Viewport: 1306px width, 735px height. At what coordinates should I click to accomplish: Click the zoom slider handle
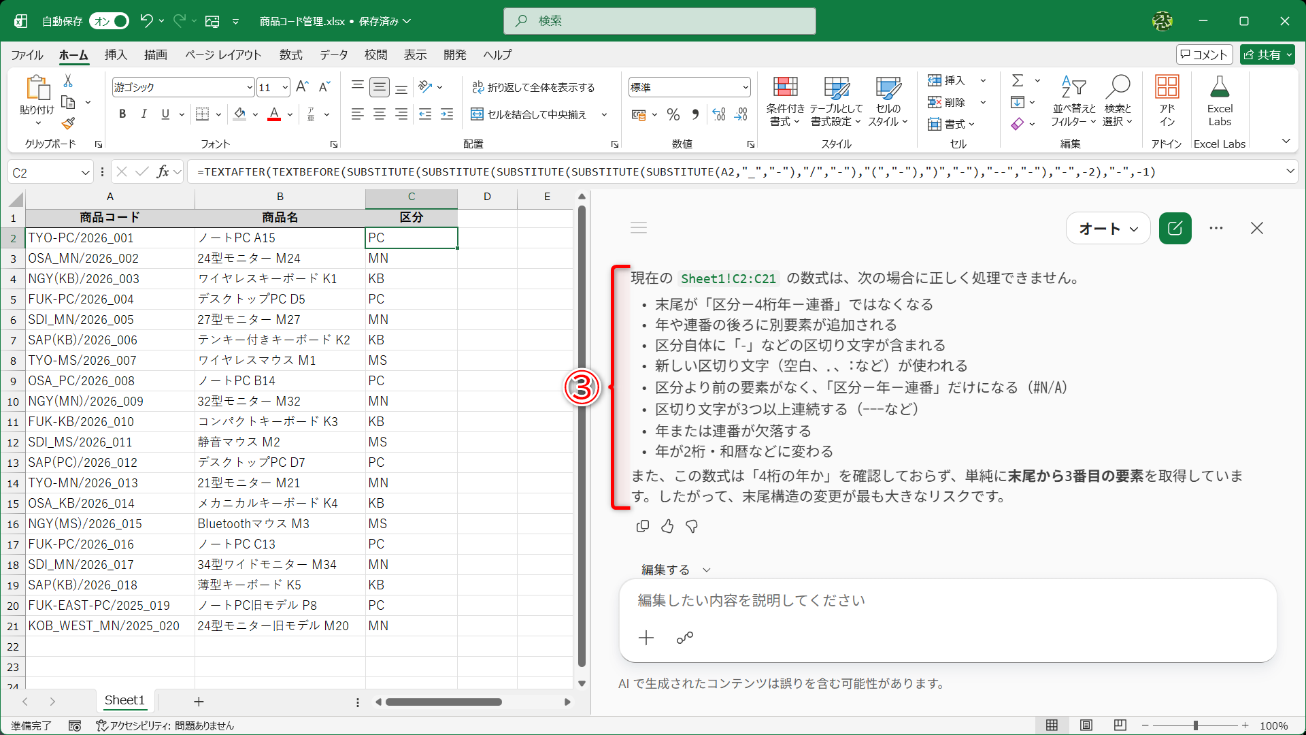click(1196, 725)
